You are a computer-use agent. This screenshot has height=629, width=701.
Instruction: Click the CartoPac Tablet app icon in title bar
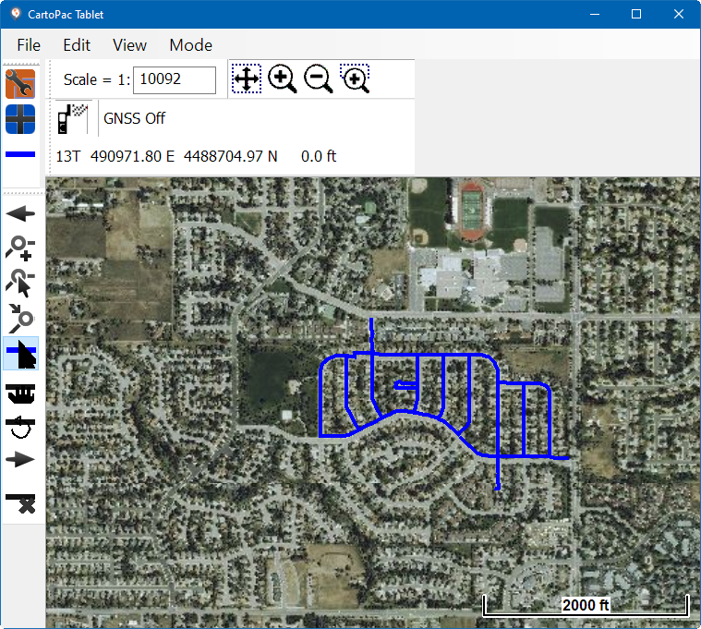[x=16, y=14]
